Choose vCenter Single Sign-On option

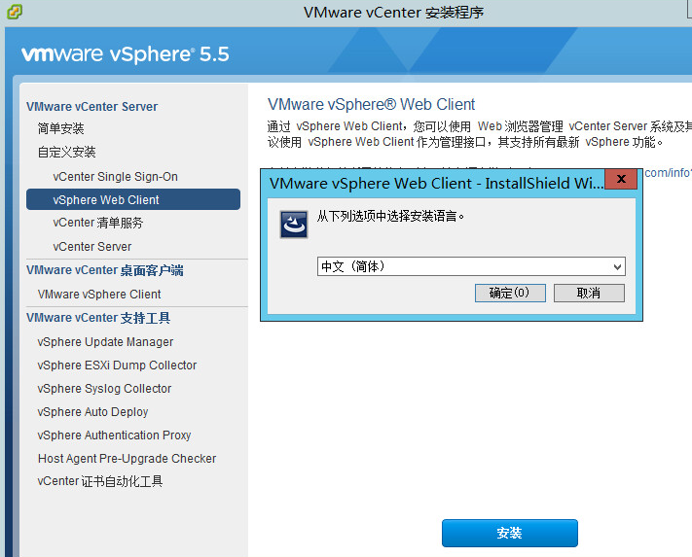115,176
